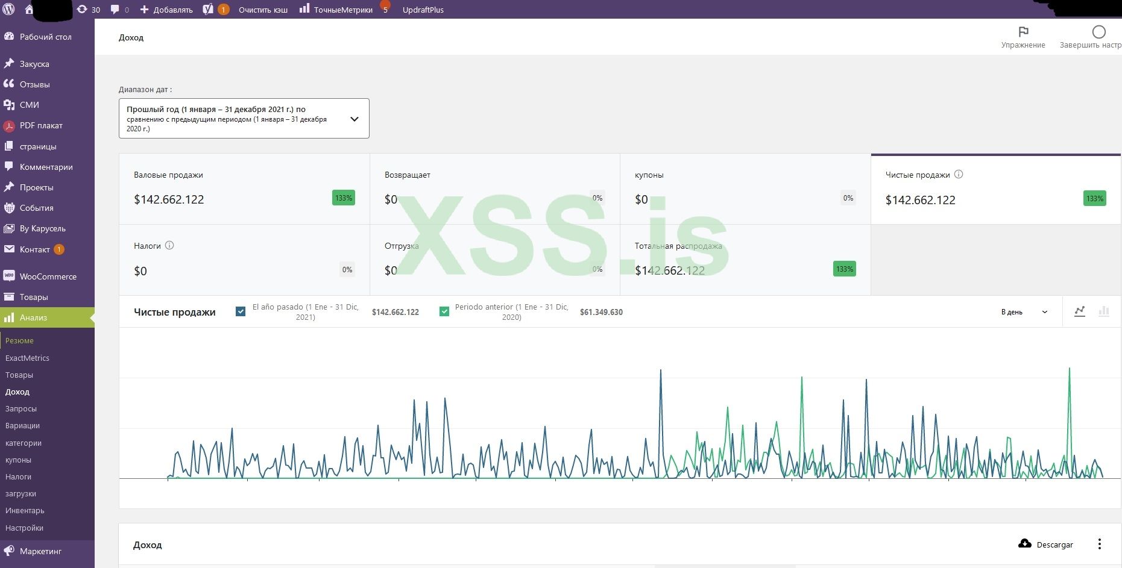Screen dimensions: 1122x568
Task: Click the Упражнение flag icon
Action: pos(1023,32)
